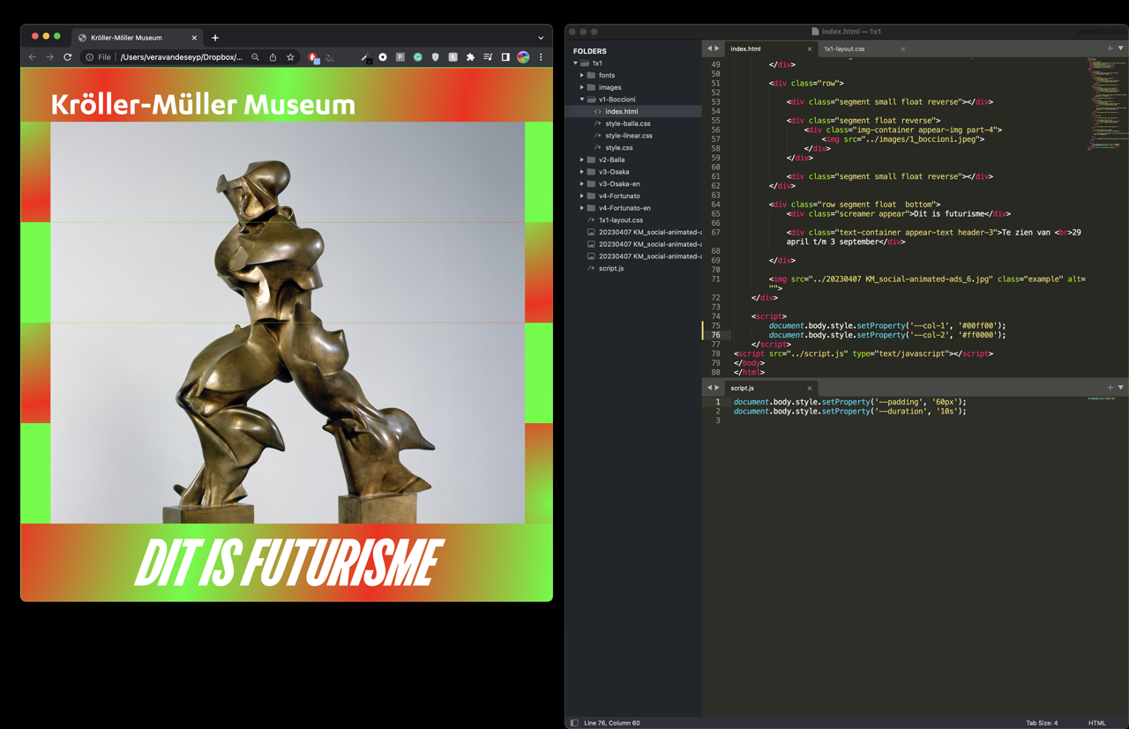Open the Chrome extensions puzzle icon
Screen dimensions: 1129x729
pyautogui.click(x=470, y=57)
